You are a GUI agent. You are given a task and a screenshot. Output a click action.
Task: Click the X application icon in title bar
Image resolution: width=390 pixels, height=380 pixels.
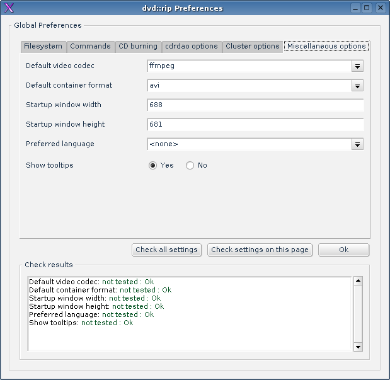point(9,8)
